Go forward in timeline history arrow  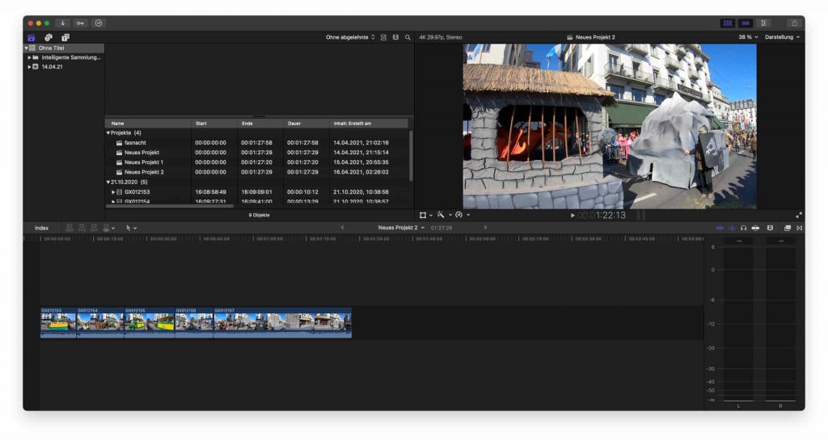coord(485,228)
